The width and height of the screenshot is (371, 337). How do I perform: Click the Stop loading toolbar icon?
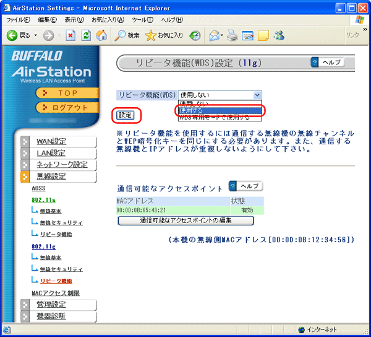click(70, 35)
